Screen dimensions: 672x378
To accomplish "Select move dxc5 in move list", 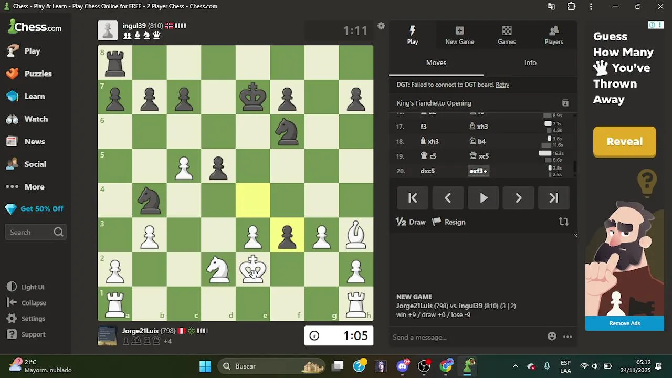I will (x=427, y=171).
